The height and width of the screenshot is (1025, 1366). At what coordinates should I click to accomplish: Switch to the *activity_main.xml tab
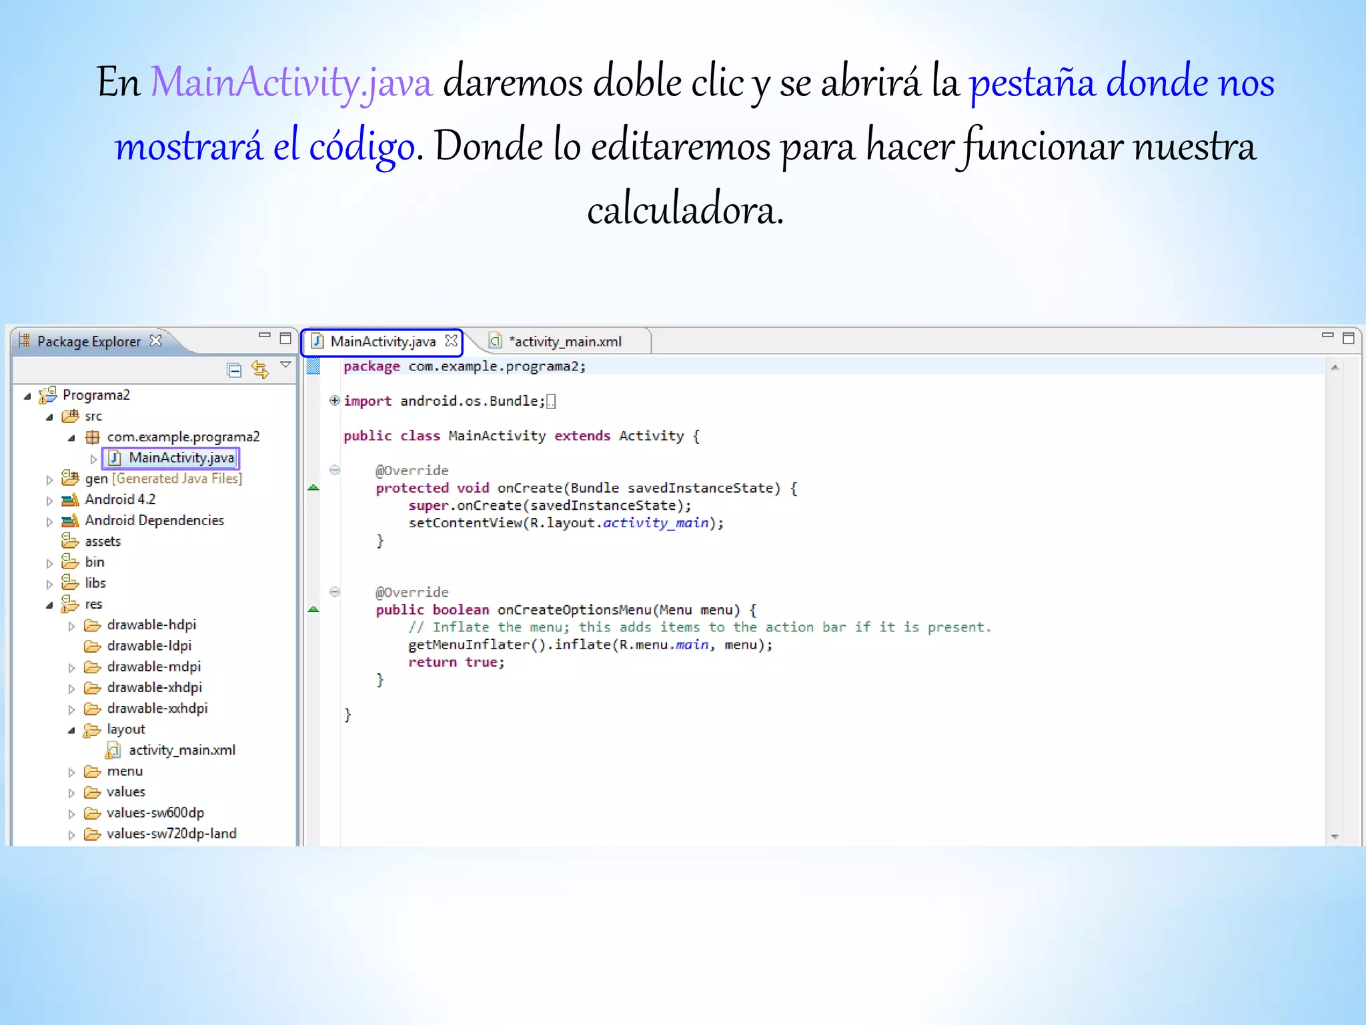(564, 342)
